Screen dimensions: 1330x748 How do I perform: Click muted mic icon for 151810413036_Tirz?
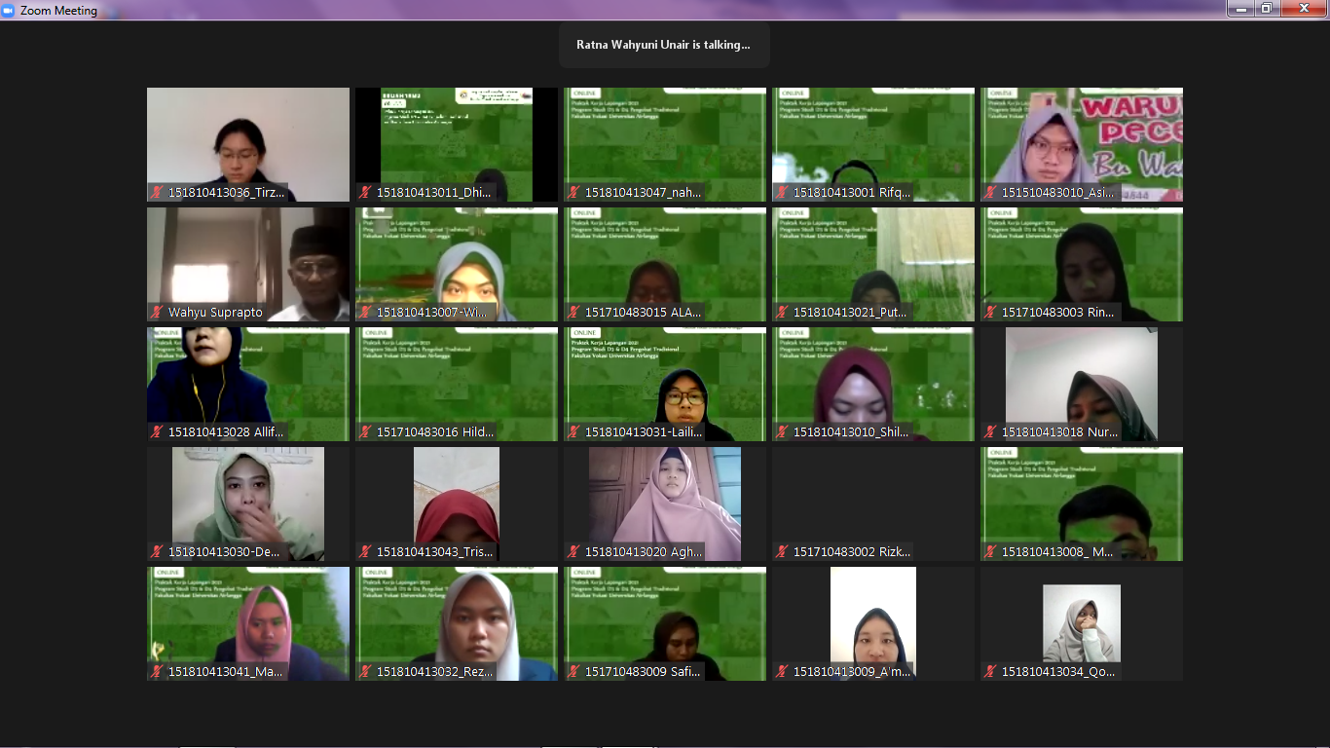click(x=157, y=193)
